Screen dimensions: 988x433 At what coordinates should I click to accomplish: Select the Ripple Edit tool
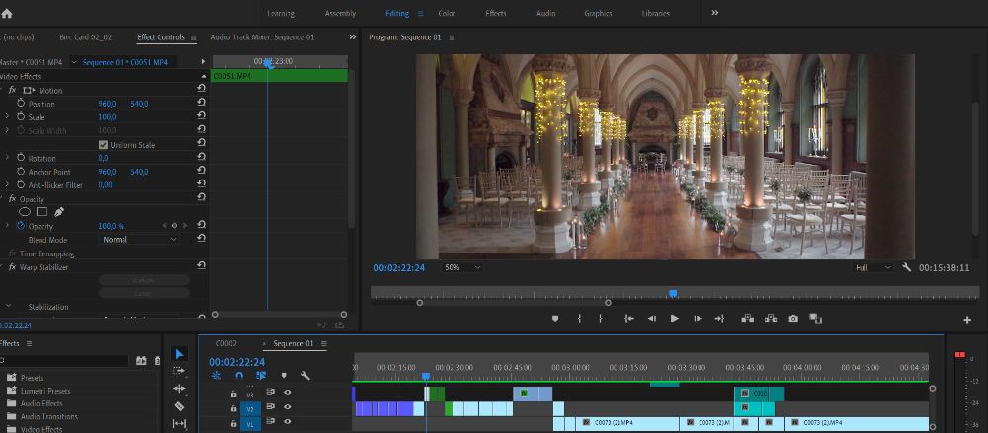pyautogui.click(x=179, y=389)
